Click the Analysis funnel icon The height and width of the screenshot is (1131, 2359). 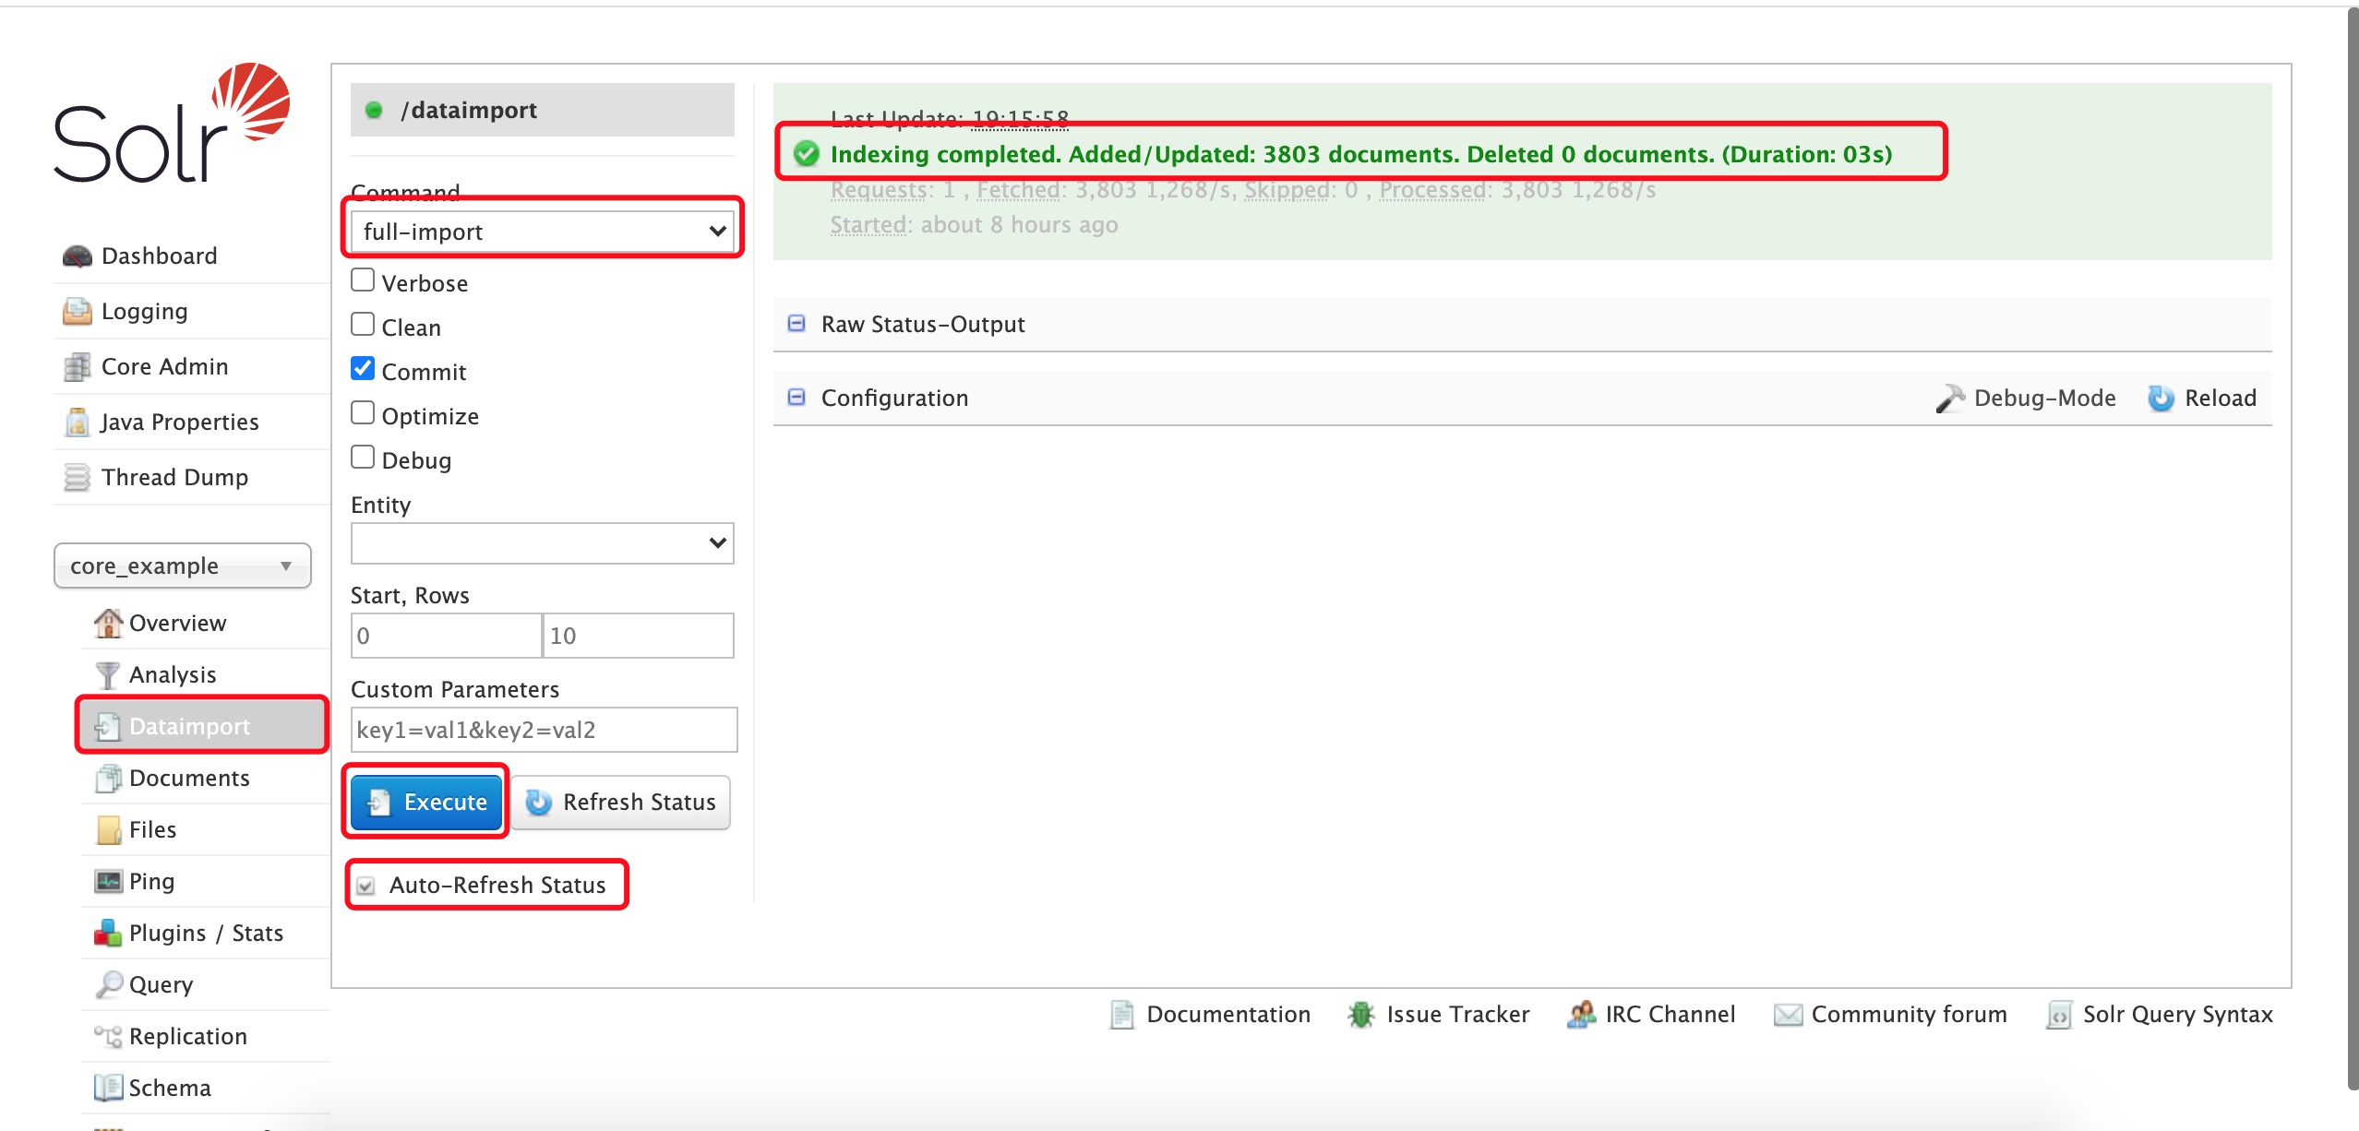(108, 675)
